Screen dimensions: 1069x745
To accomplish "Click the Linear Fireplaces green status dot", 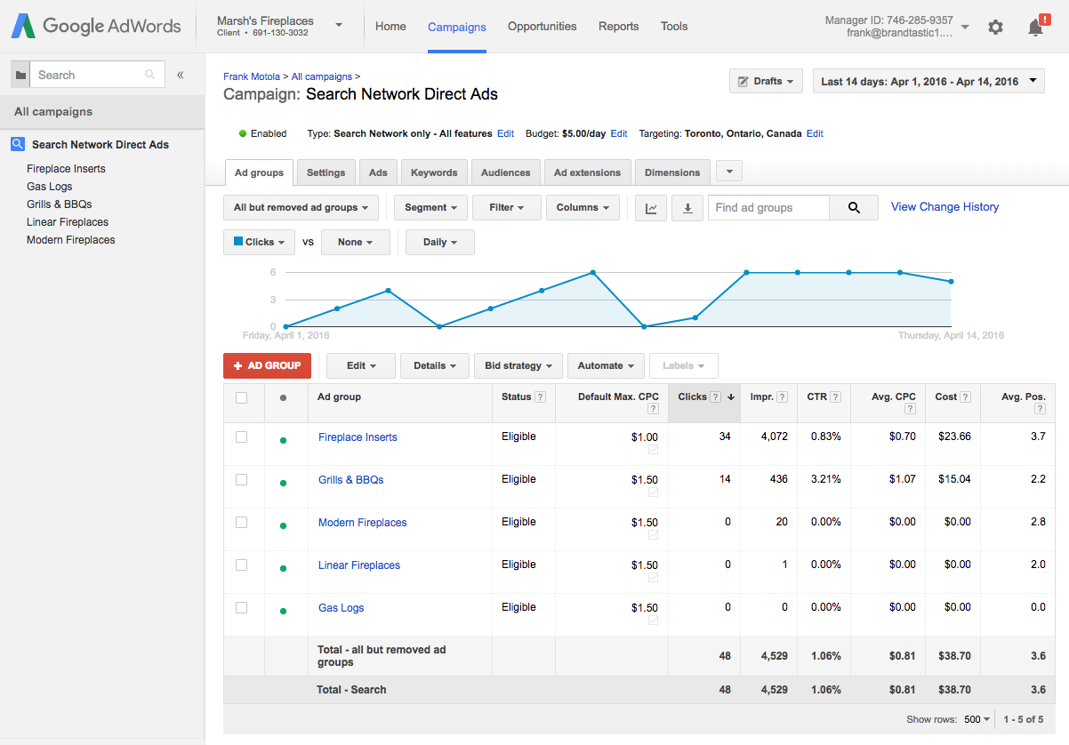I will point(283,568).
